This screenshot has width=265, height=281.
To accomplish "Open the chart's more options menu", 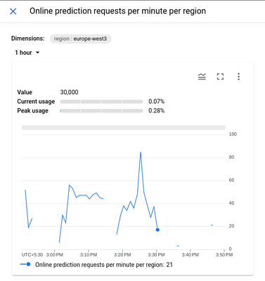I will tap(238, 77).
